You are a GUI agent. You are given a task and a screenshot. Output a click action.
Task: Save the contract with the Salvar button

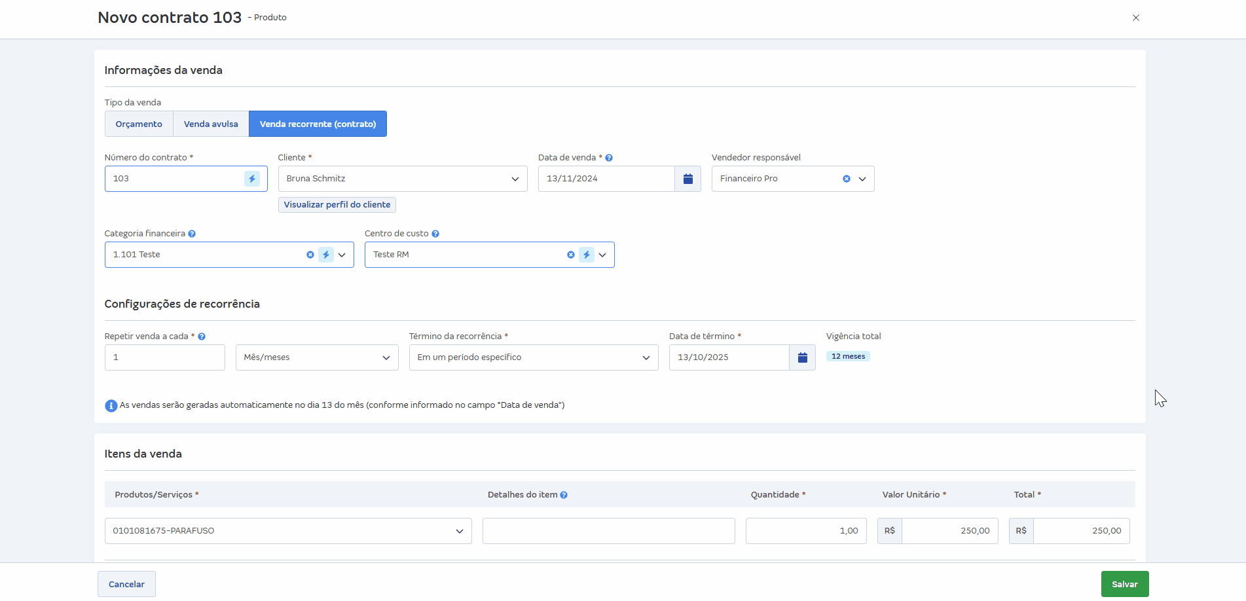(x=1124, y=583)
